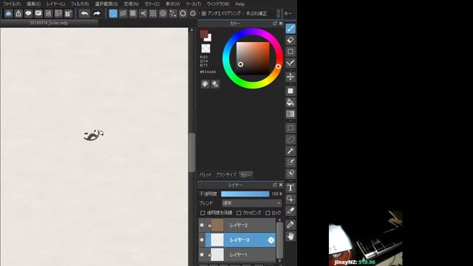Select the Move tool with four arrows
Screen dimensions: 473x266
click(x=290, y=77)
